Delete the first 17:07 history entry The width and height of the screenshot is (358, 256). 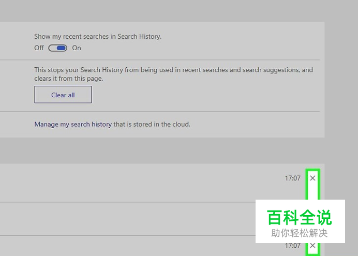(x=312, y=178)
